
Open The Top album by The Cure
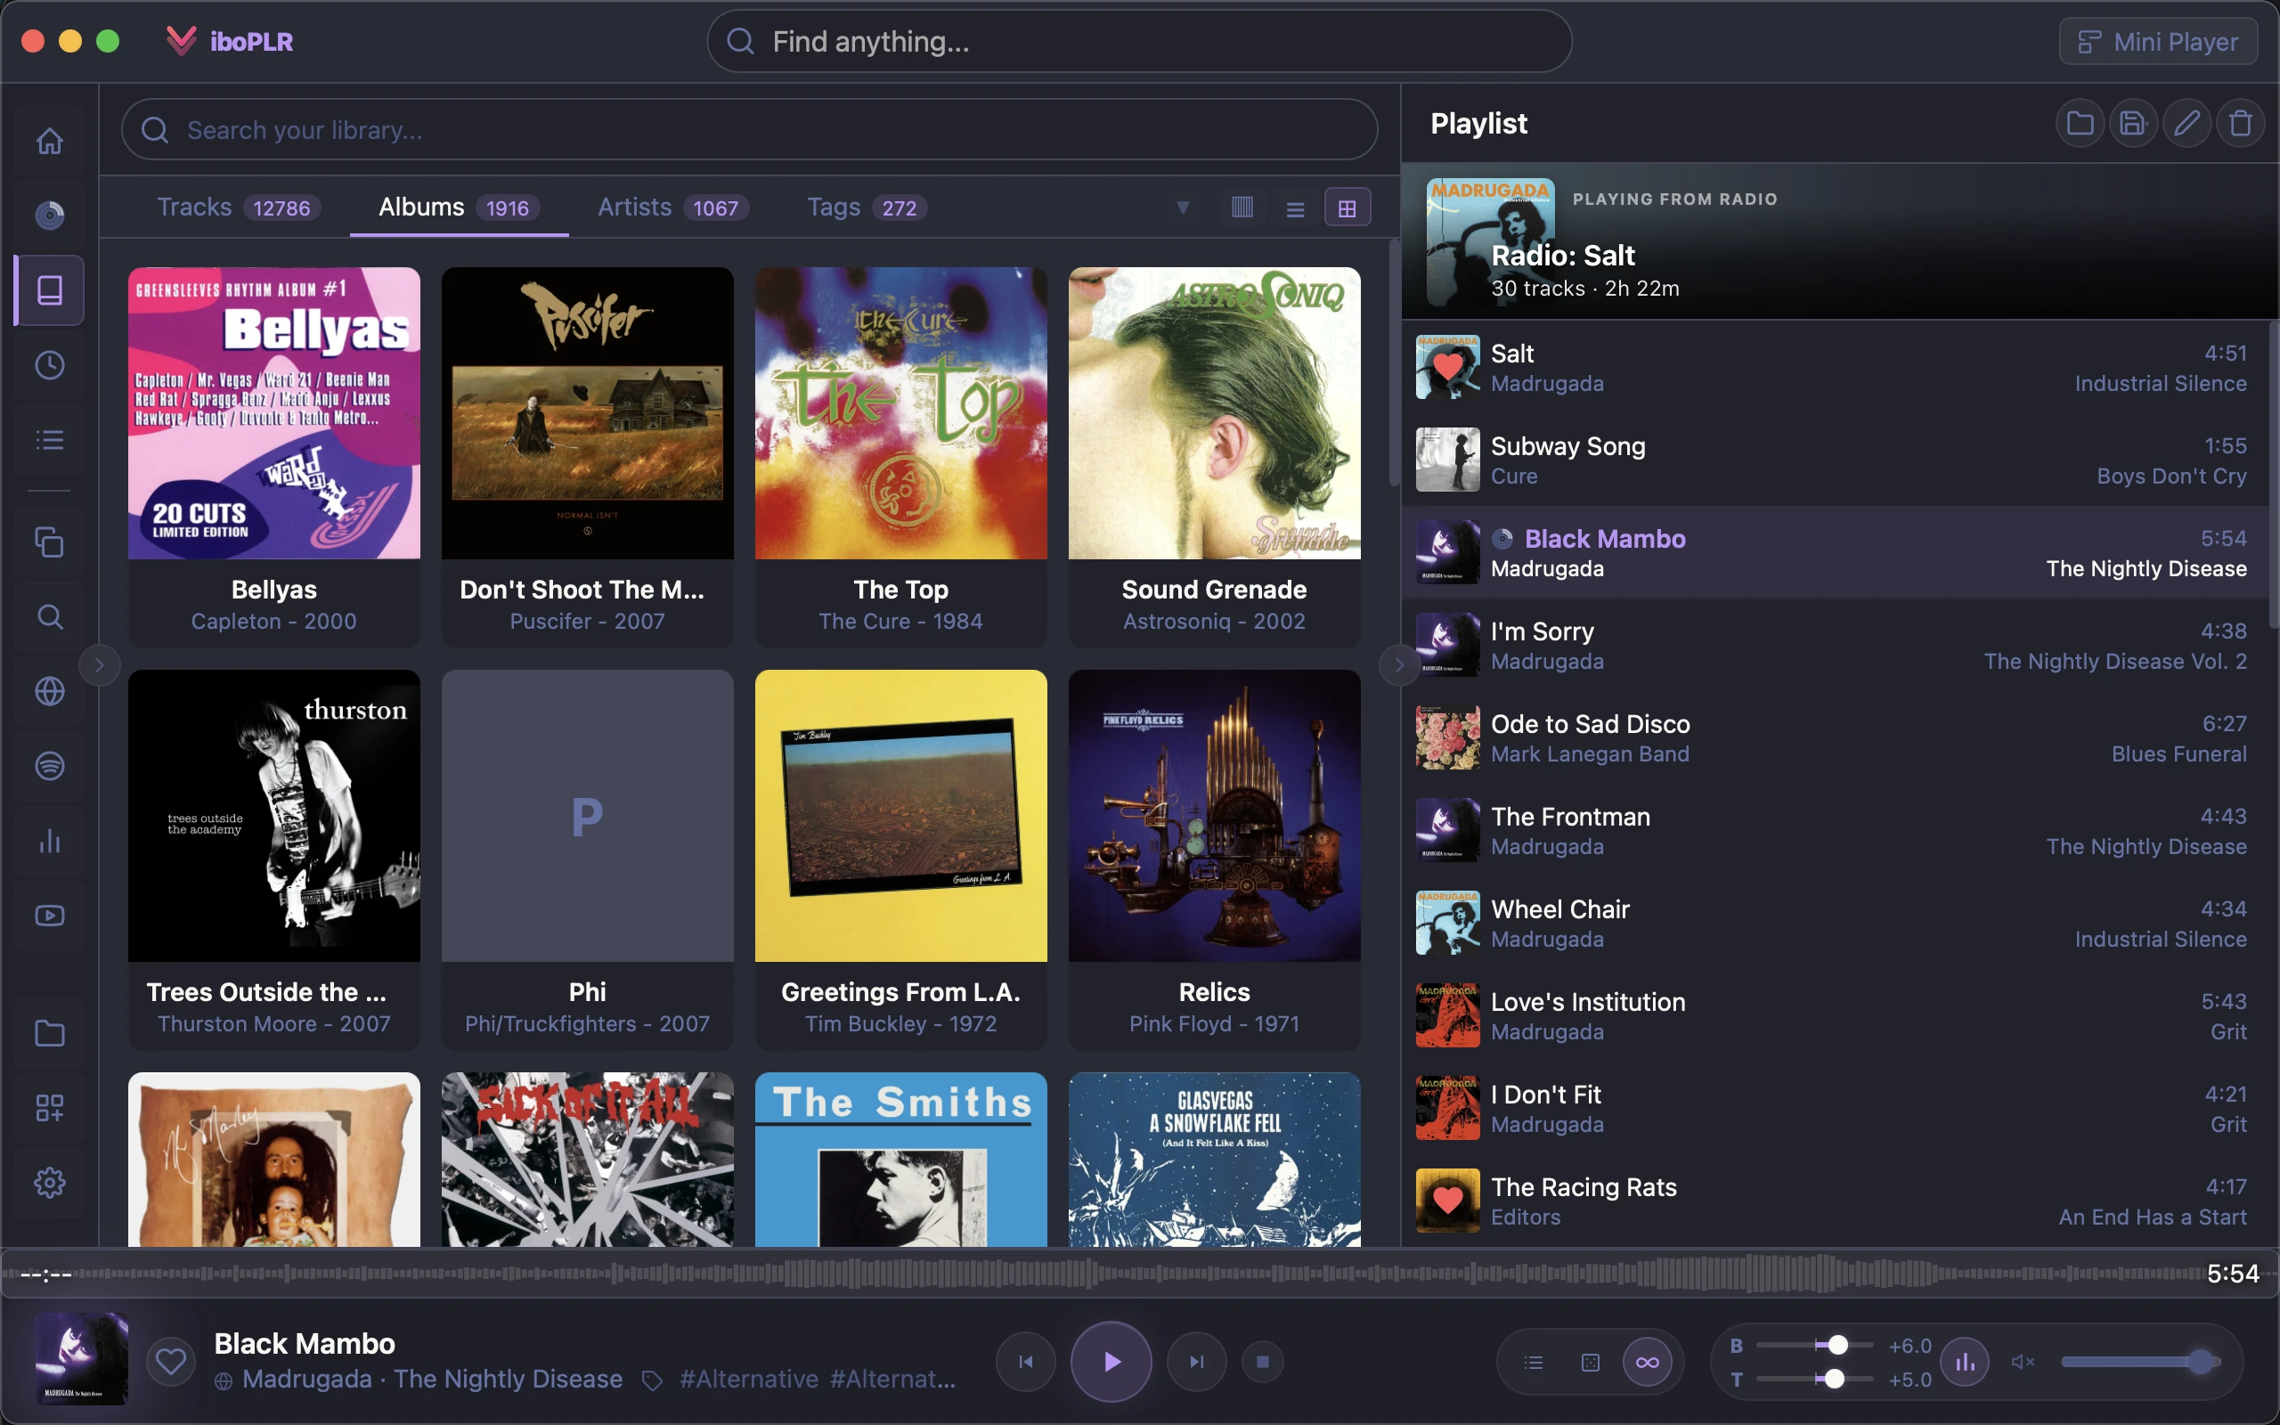tap(900, 457)
